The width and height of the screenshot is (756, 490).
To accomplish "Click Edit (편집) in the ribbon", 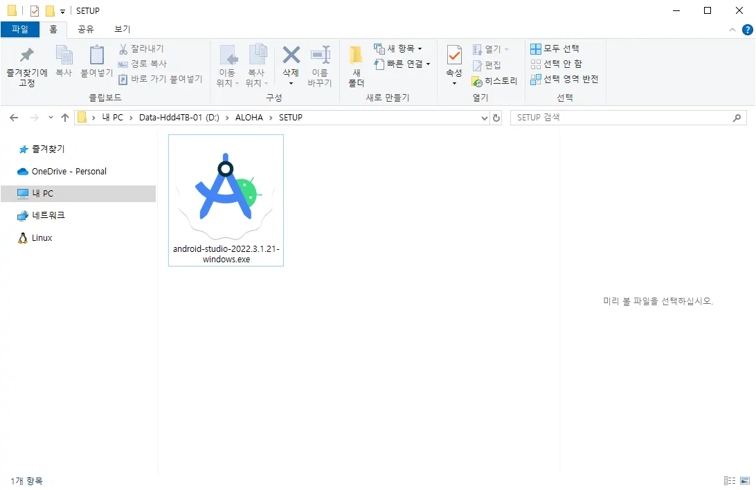I will coord(487,64).
